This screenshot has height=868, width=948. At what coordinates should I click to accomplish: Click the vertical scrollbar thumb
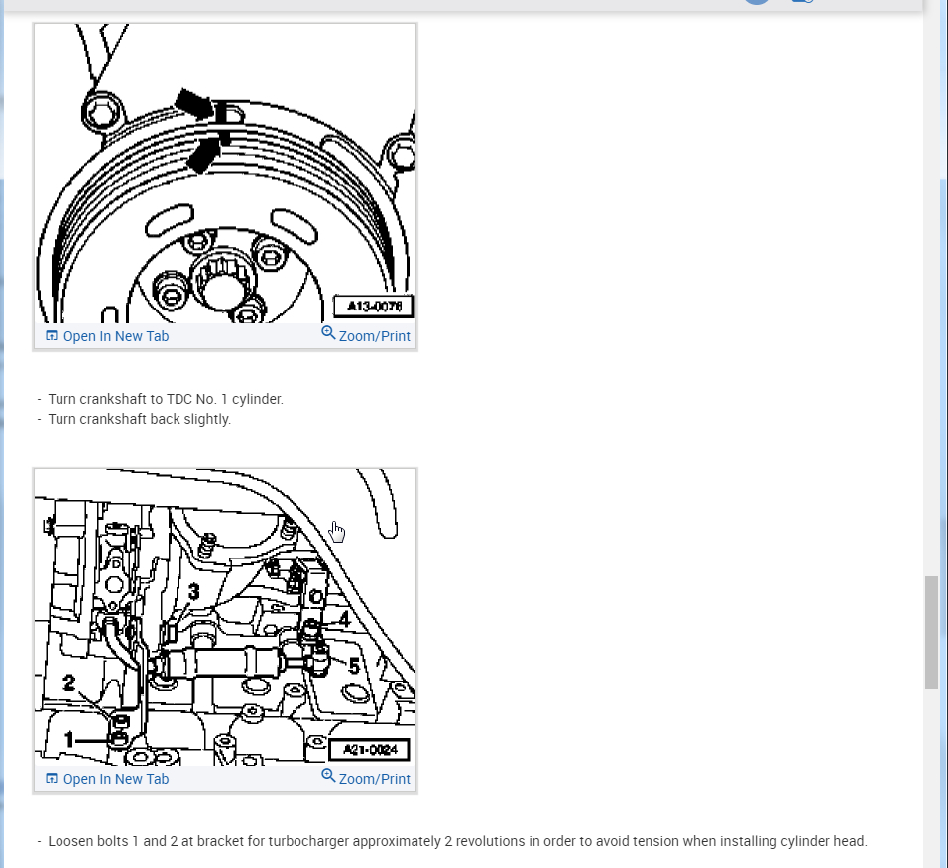point(932,633)
